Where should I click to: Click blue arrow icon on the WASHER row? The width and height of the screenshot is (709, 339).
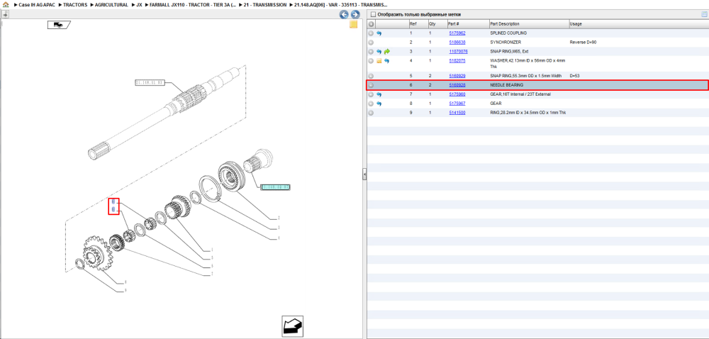(387, 60)
